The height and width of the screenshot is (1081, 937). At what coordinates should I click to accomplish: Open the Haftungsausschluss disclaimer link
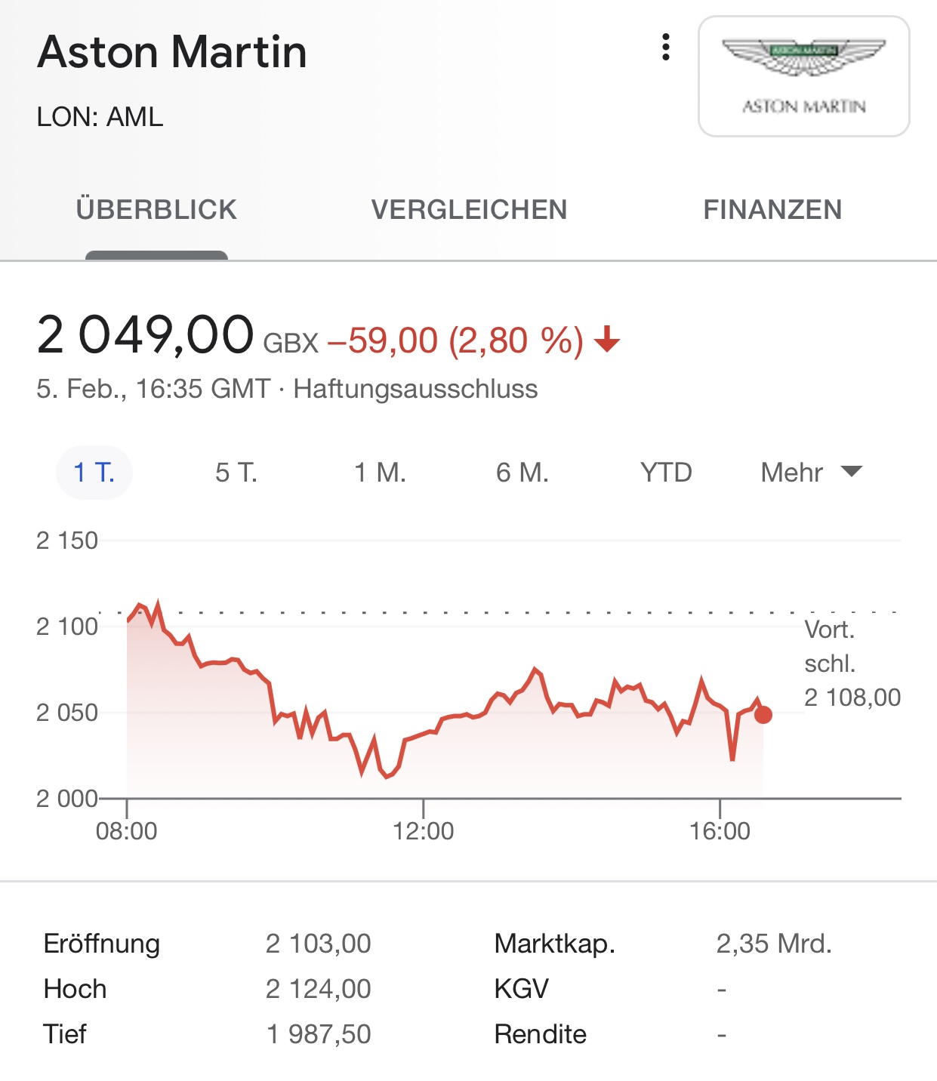(415, 389)
